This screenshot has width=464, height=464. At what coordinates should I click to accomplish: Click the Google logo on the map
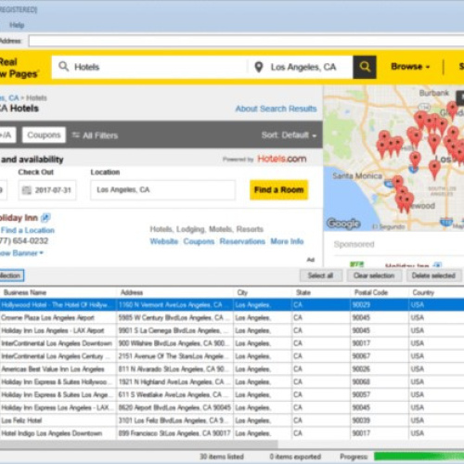click(x=343, y=223)
